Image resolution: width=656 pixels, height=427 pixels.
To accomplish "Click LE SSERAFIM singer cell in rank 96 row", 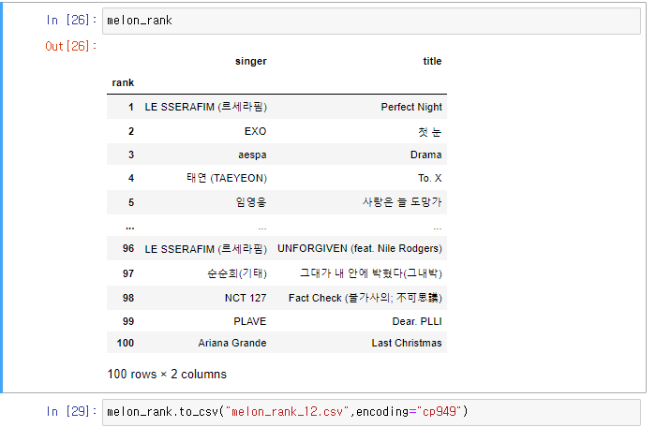I will [206, 249].
